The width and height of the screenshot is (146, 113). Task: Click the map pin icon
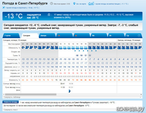tap(74, 4)
